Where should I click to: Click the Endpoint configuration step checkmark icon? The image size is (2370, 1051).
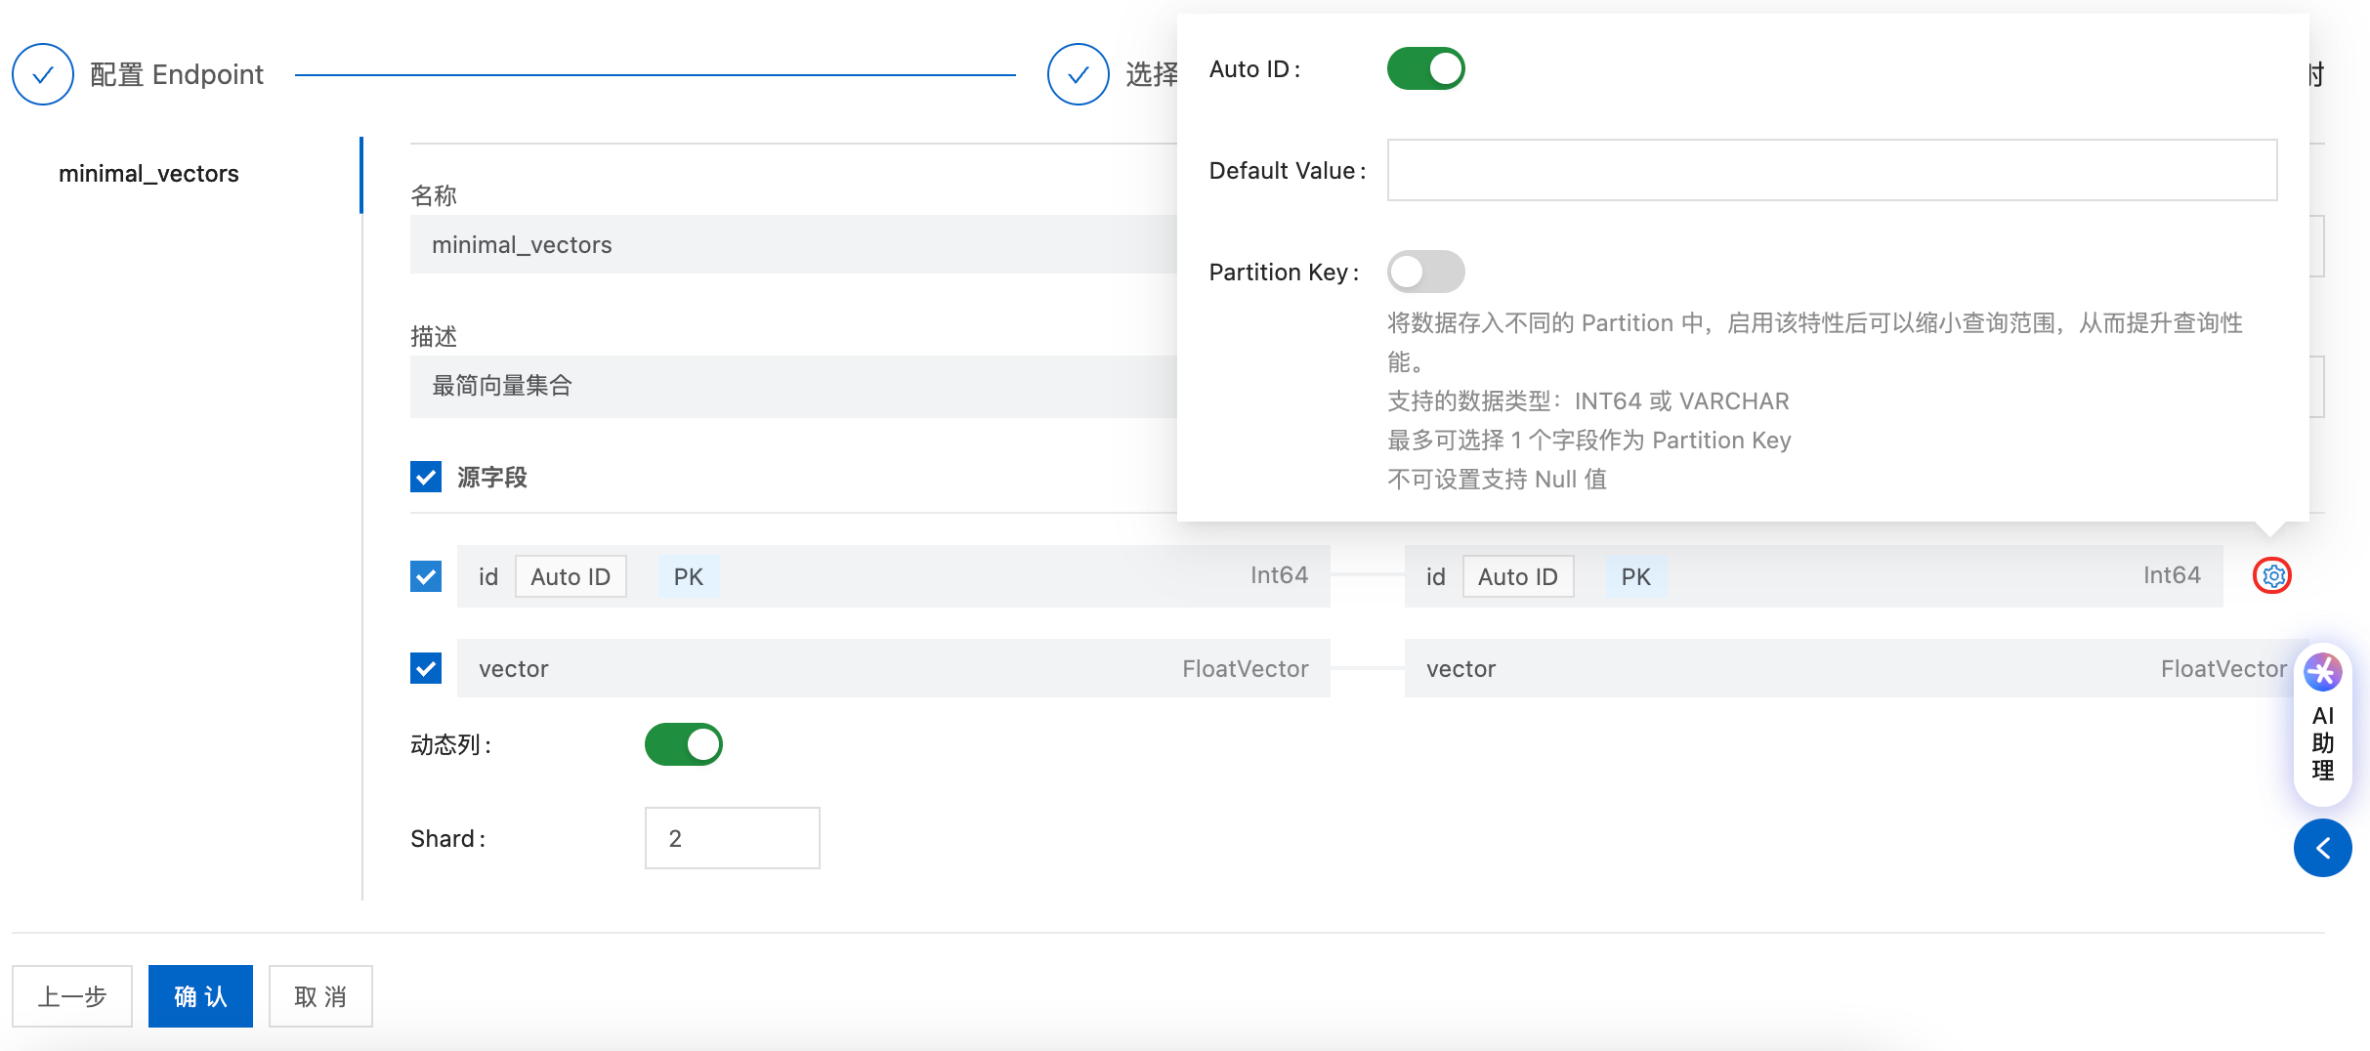click(x=43, y=74)
